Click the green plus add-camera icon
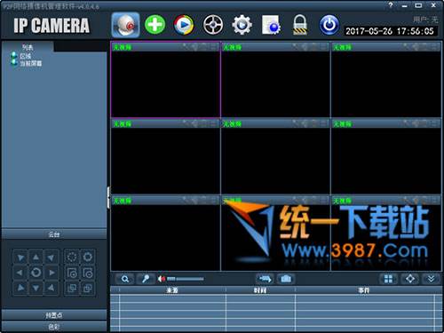The image size is (444, 333). click(x=155, y=25)
